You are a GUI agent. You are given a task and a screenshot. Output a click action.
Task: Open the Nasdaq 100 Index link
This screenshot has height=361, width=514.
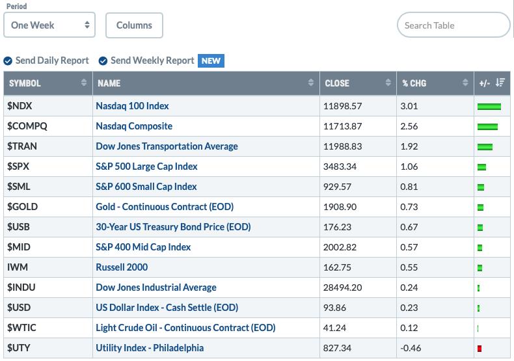click(132, 106)
